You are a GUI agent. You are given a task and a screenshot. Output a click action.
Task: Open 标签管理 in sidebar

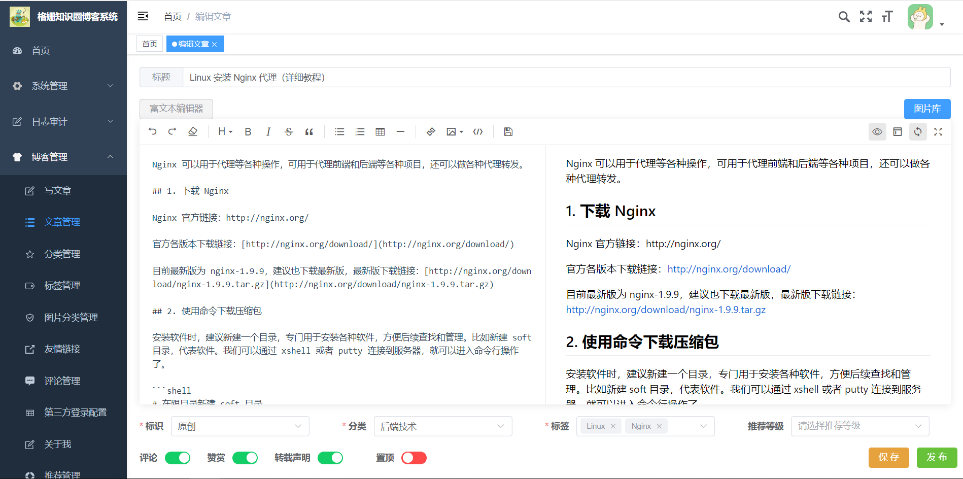(63, 286)
